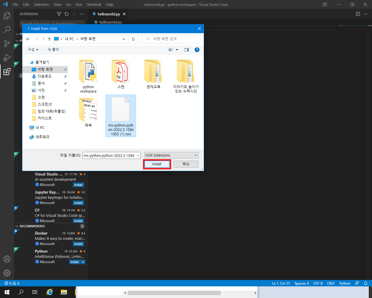372x298 pixels.
Task: Filter extensions with the funnel icon
Action: (x=59, y=14)
